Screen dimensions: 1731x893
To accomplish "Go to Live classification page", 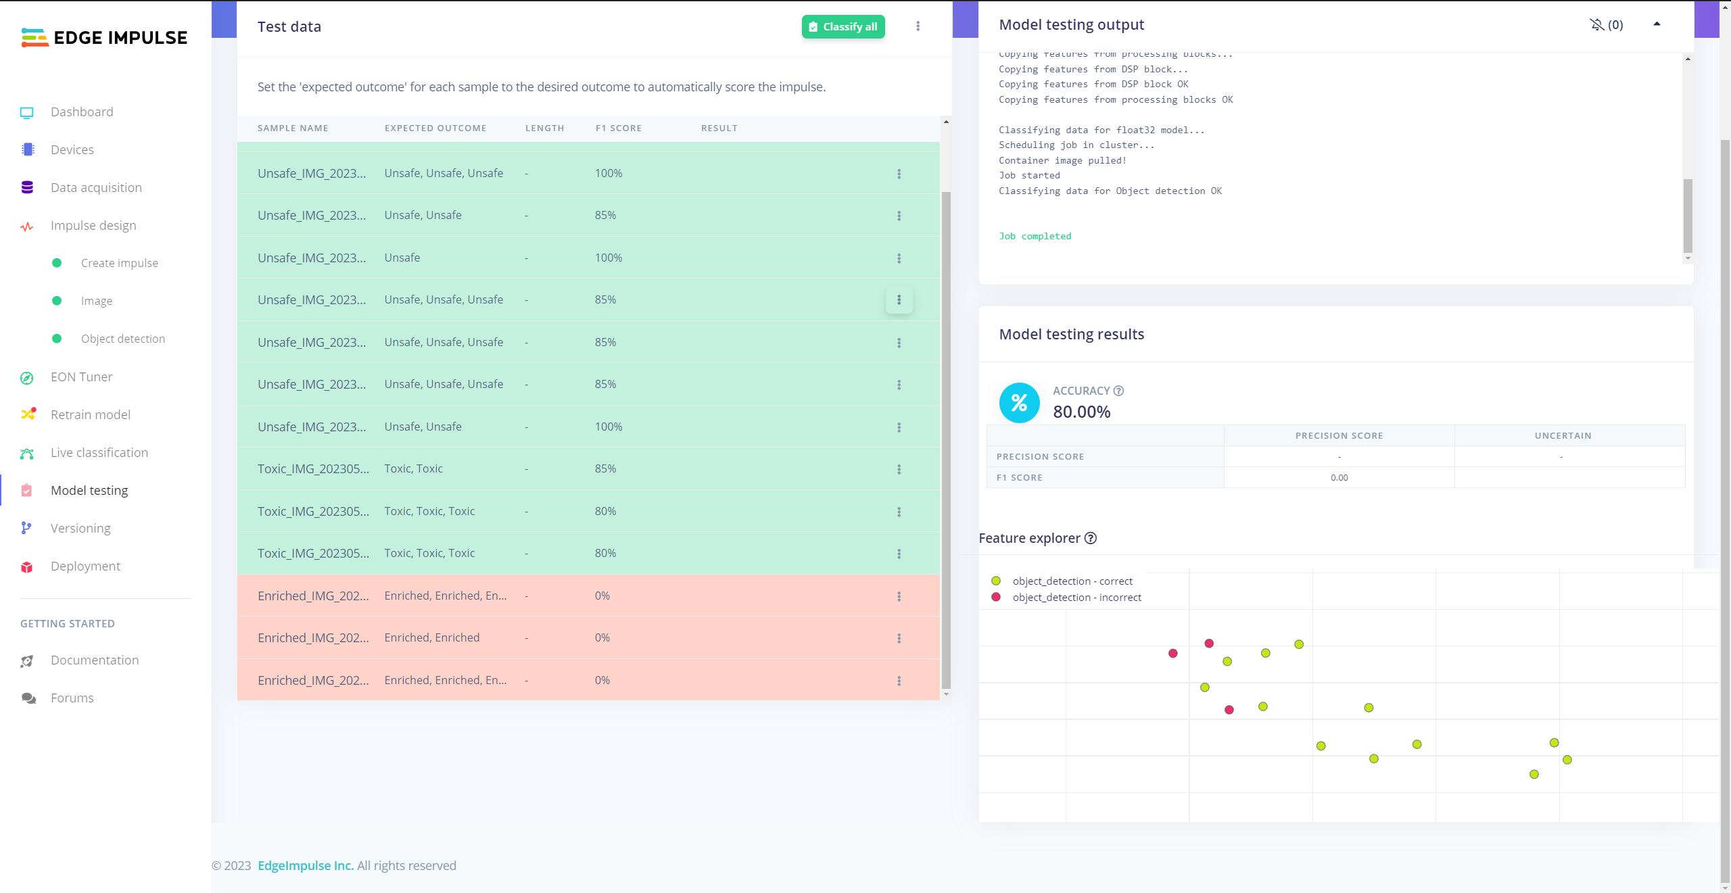I will click(x=99, y=453).
